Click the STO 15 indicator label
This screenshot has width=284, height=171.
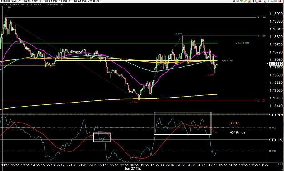[276, 140]
